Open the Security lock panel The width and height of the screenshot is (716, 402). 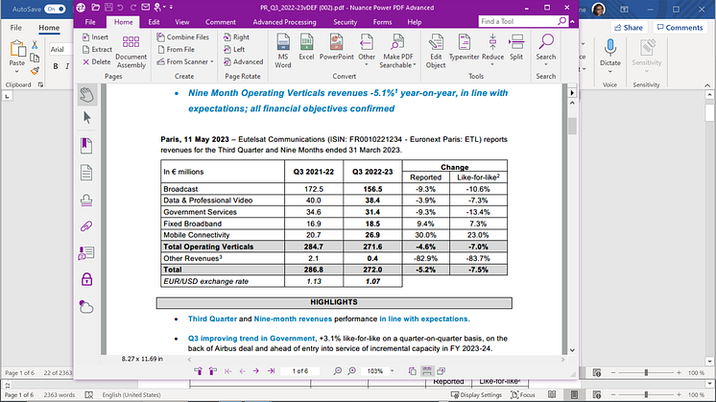pyautogui.click(x=86, y=279)
